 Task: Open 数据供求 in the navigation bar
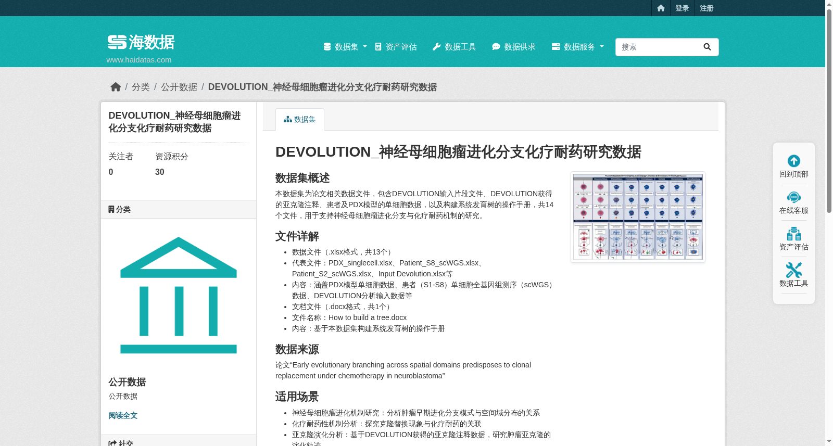tap(514, 47)
